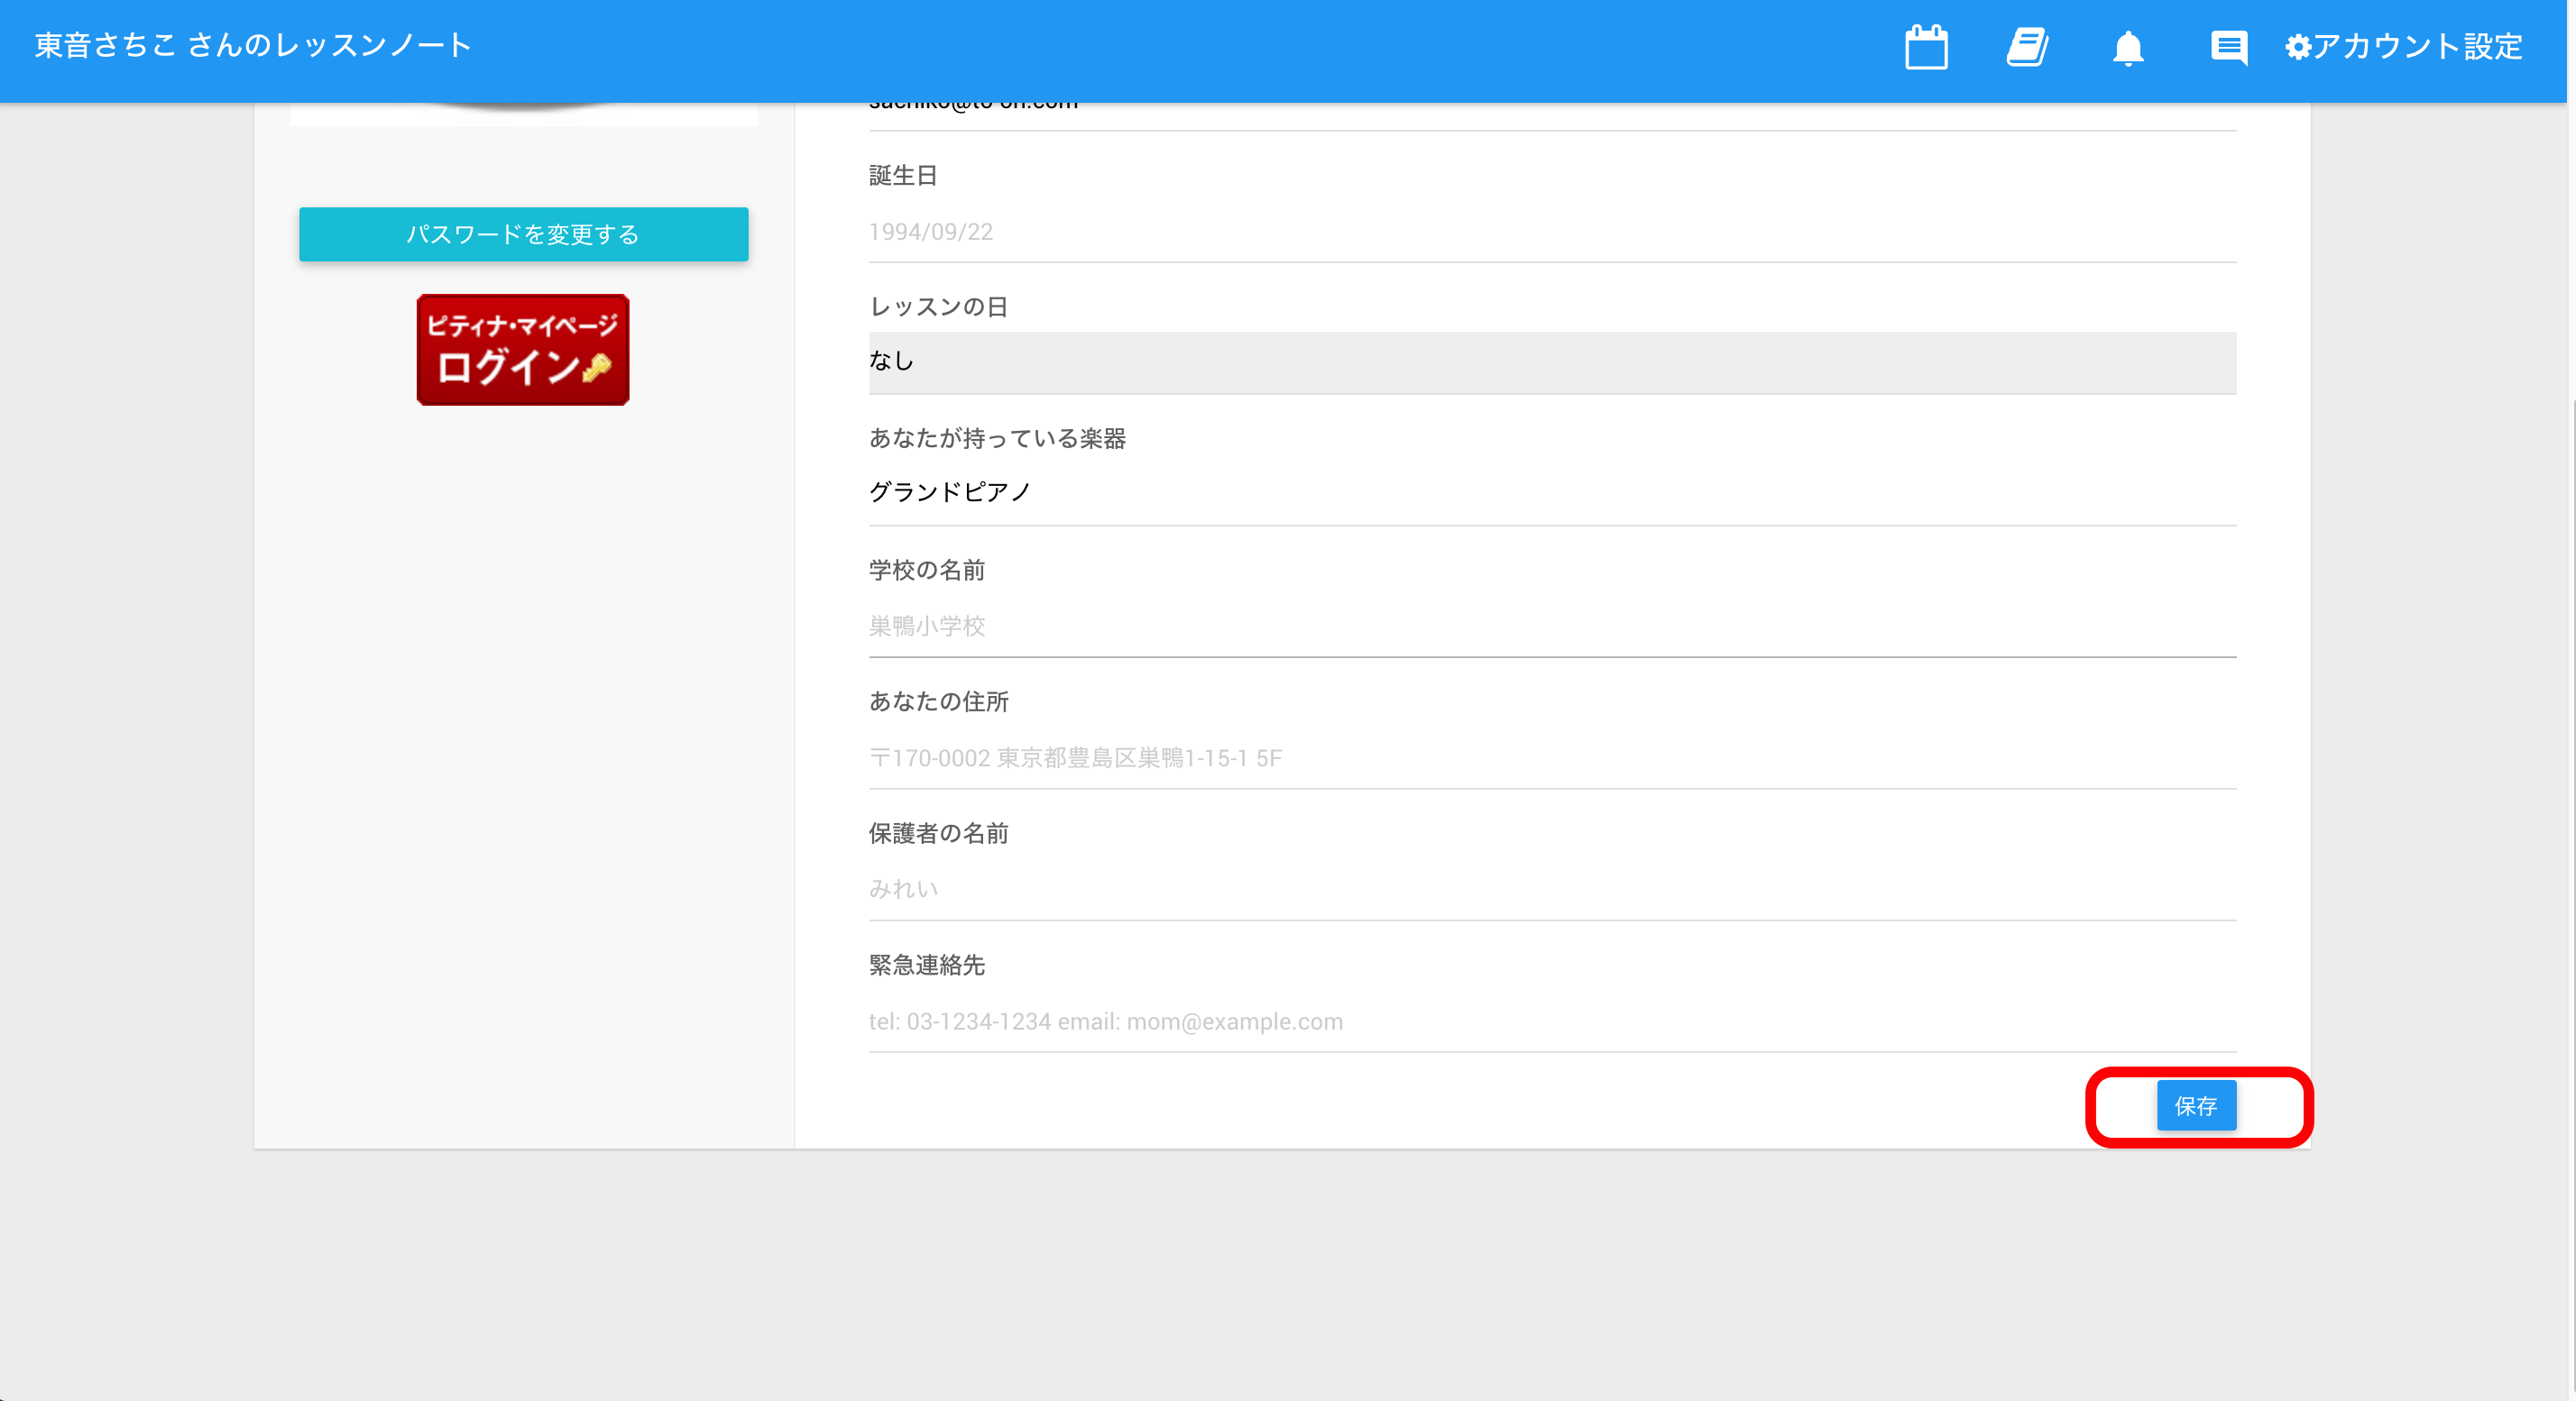Open the calendar icon in header
This screenshot has height=1401, width=2576.
tap(1925, 47)
